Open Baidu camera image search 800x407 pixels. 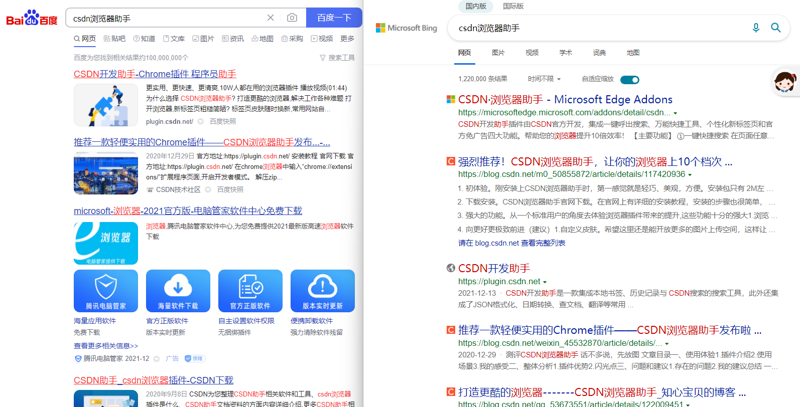point(292,18)
